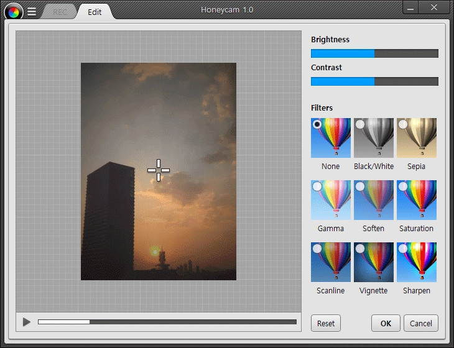Click the Contrast slider bar
The height and width of the screenshot is (348, 454).
pyautogui.click(x=374, y=81)
